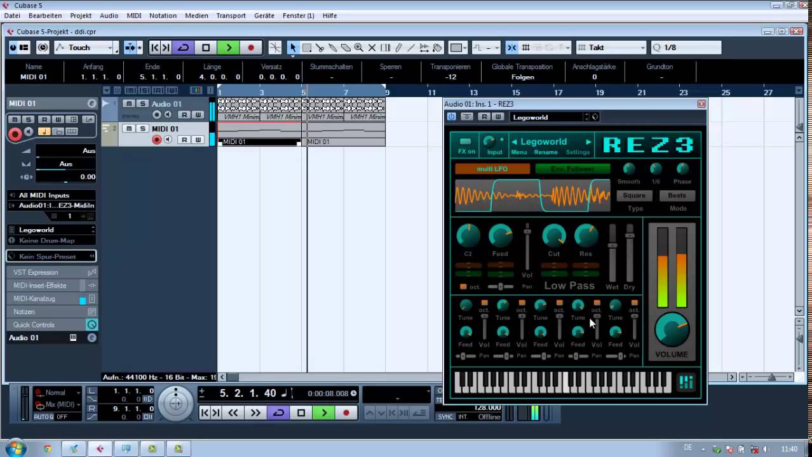Open the 1/8 quantize dropdown
This screenshot has width=812, height=457.
[x=686, y=48]
